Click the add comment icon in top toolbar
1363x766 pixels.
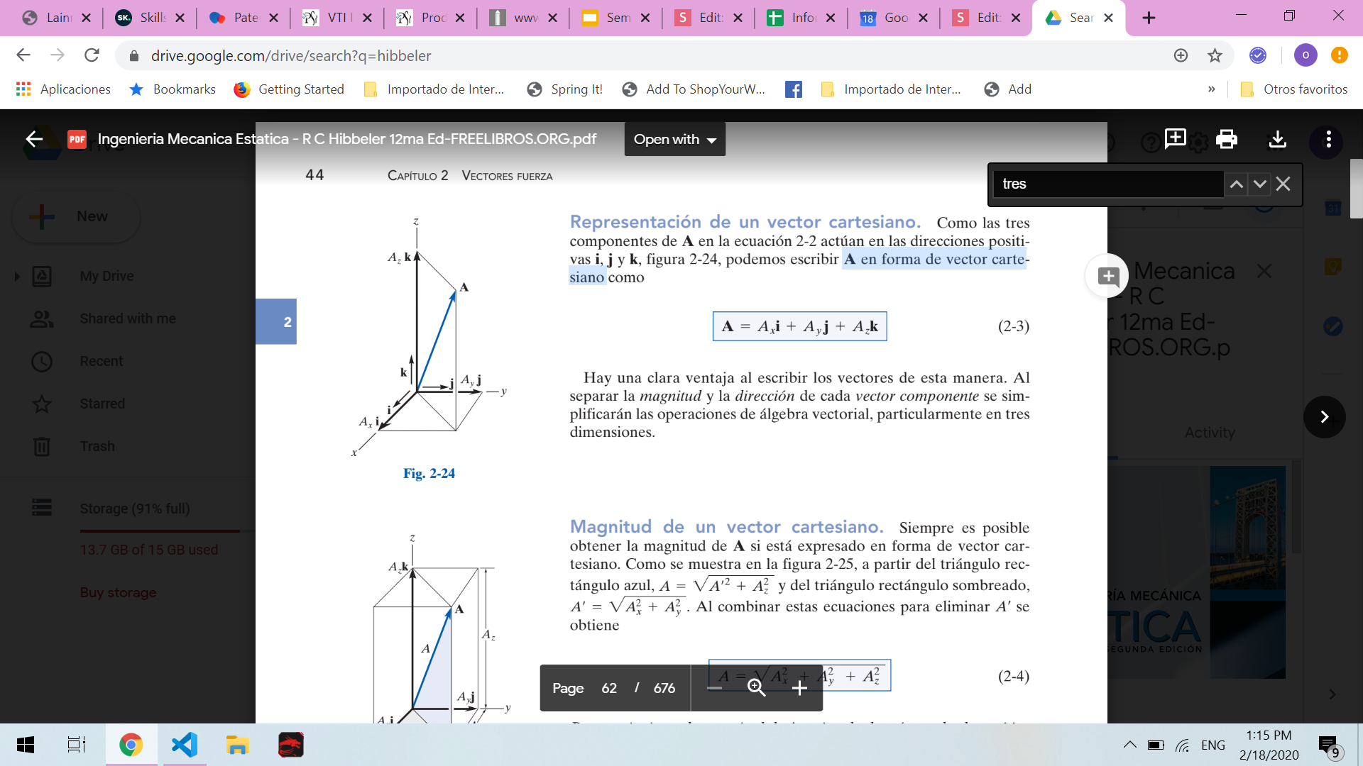coord(1175,138)
